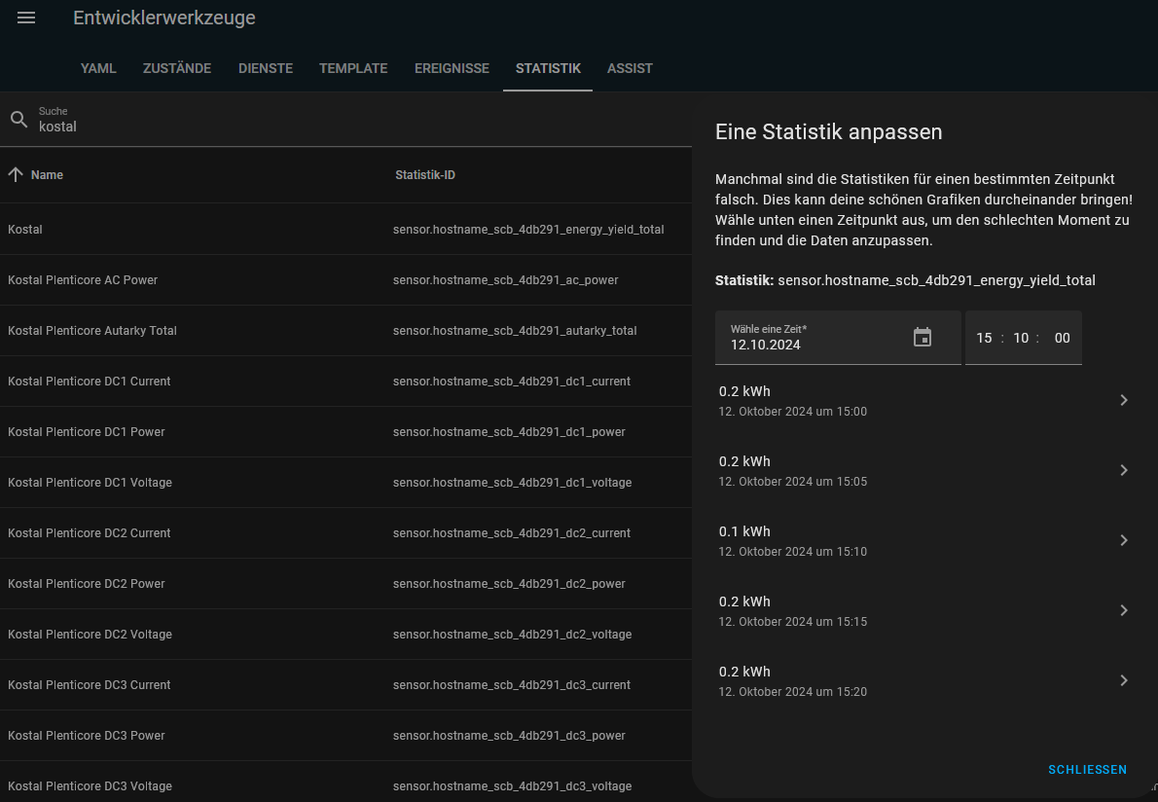Image resolution: width=1158 pixels, height=802 pixels.
Task: Click the scb_4db291_autarky_total statistic ID
Action: tap(514, 331)
